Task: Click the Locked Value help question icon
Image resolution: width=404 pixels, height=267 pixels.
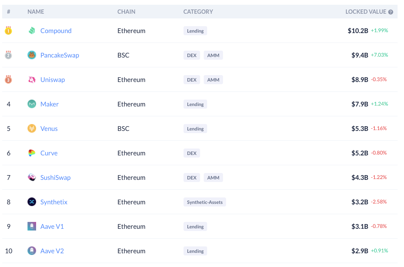Action: (391, 12)
